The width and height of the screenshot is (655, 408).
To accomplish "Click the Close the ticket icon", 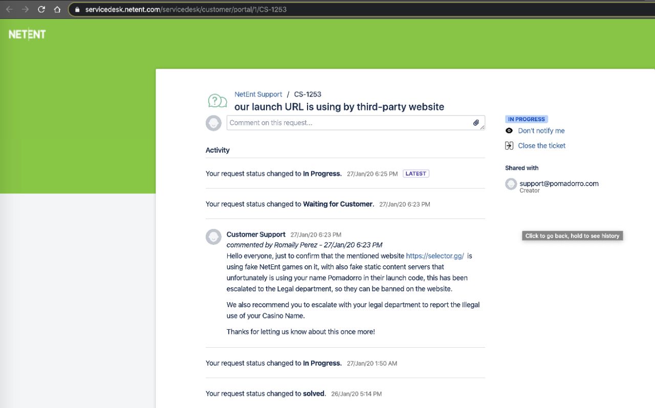I will click(509, 146).
